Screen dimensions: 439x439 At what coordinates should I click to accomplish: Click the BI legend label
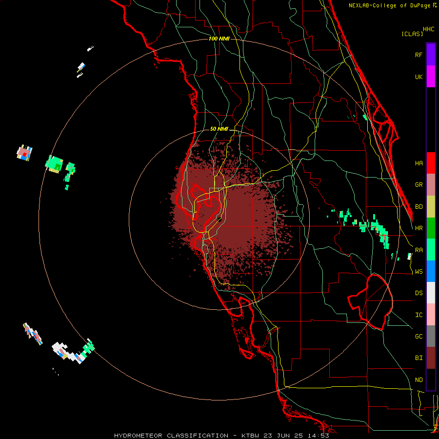tap(419, 358)
